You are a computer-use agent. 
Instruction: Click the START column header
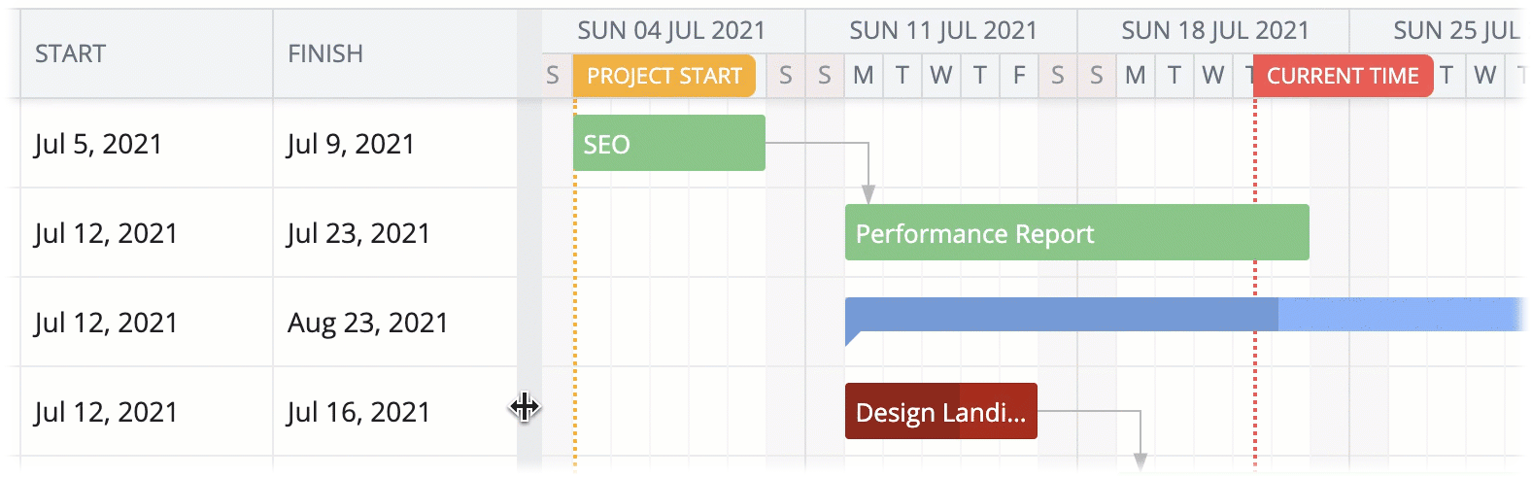pos(70,53)
